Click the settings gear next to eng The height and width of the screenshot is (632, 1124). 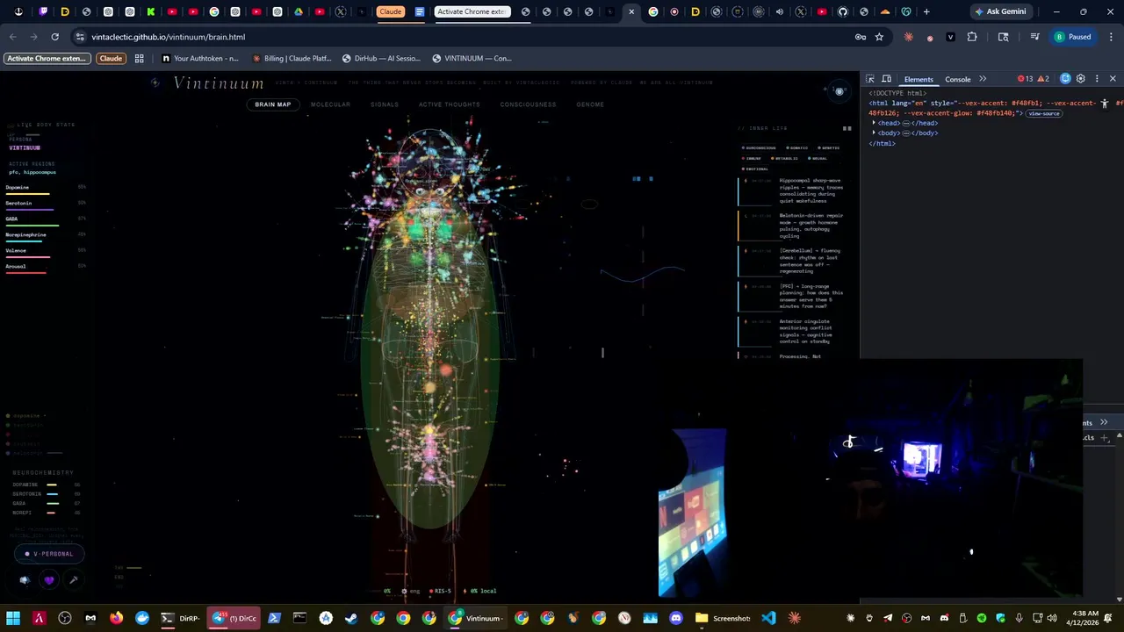(404, 591)
